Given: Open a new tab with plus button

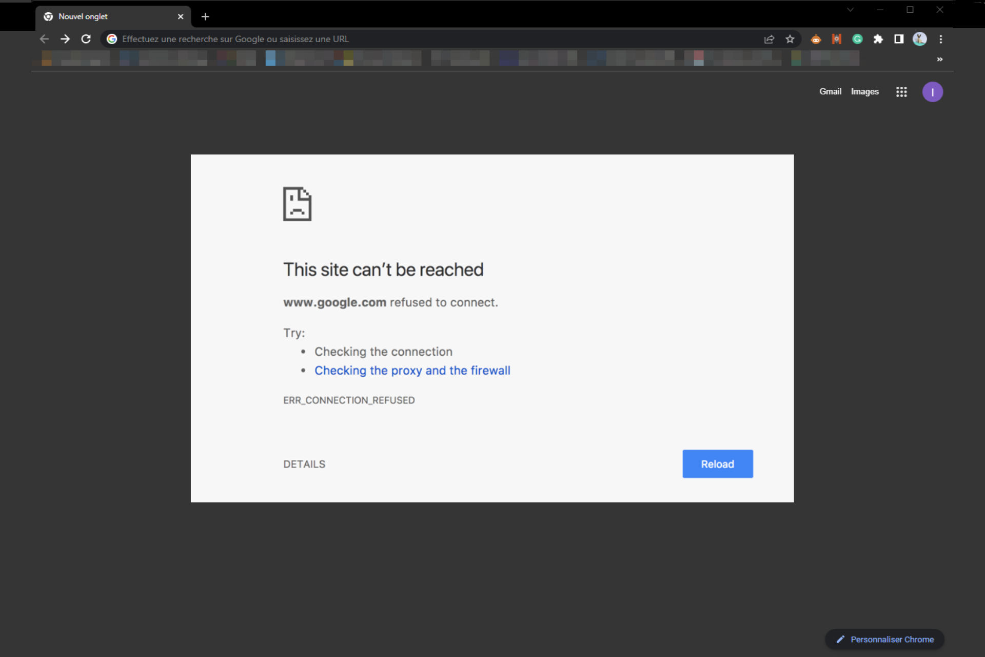Looking at the screenshot, I should point(205,16).
